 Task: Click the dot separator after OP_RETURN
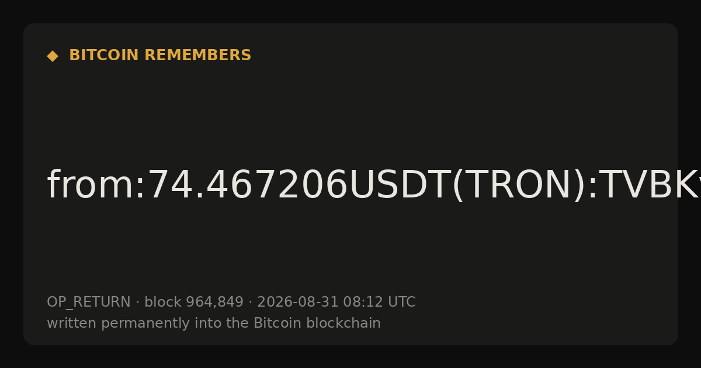137,303
